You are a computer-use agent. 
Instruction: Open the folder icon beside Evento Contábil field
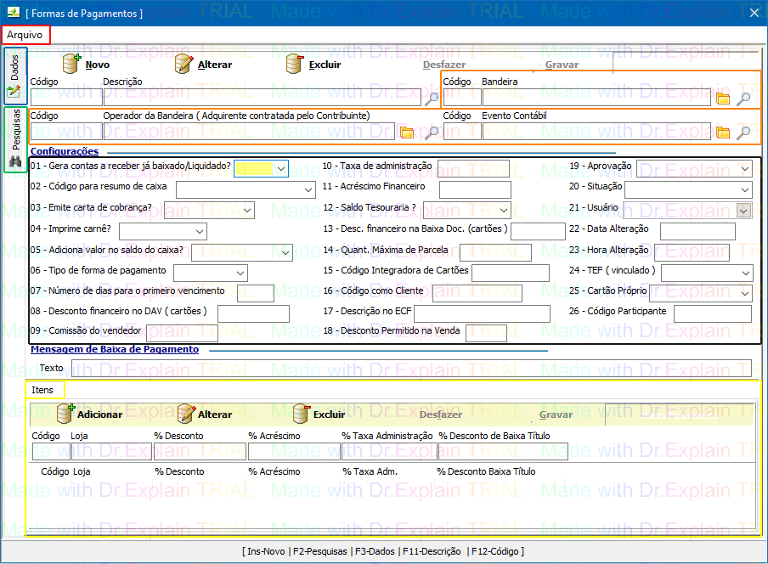tap(723, 132)
